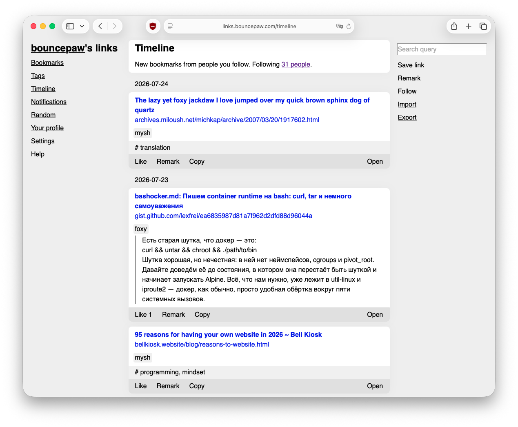
Task: Open the bouncepaw heading link
Action: tap(58, 48)
